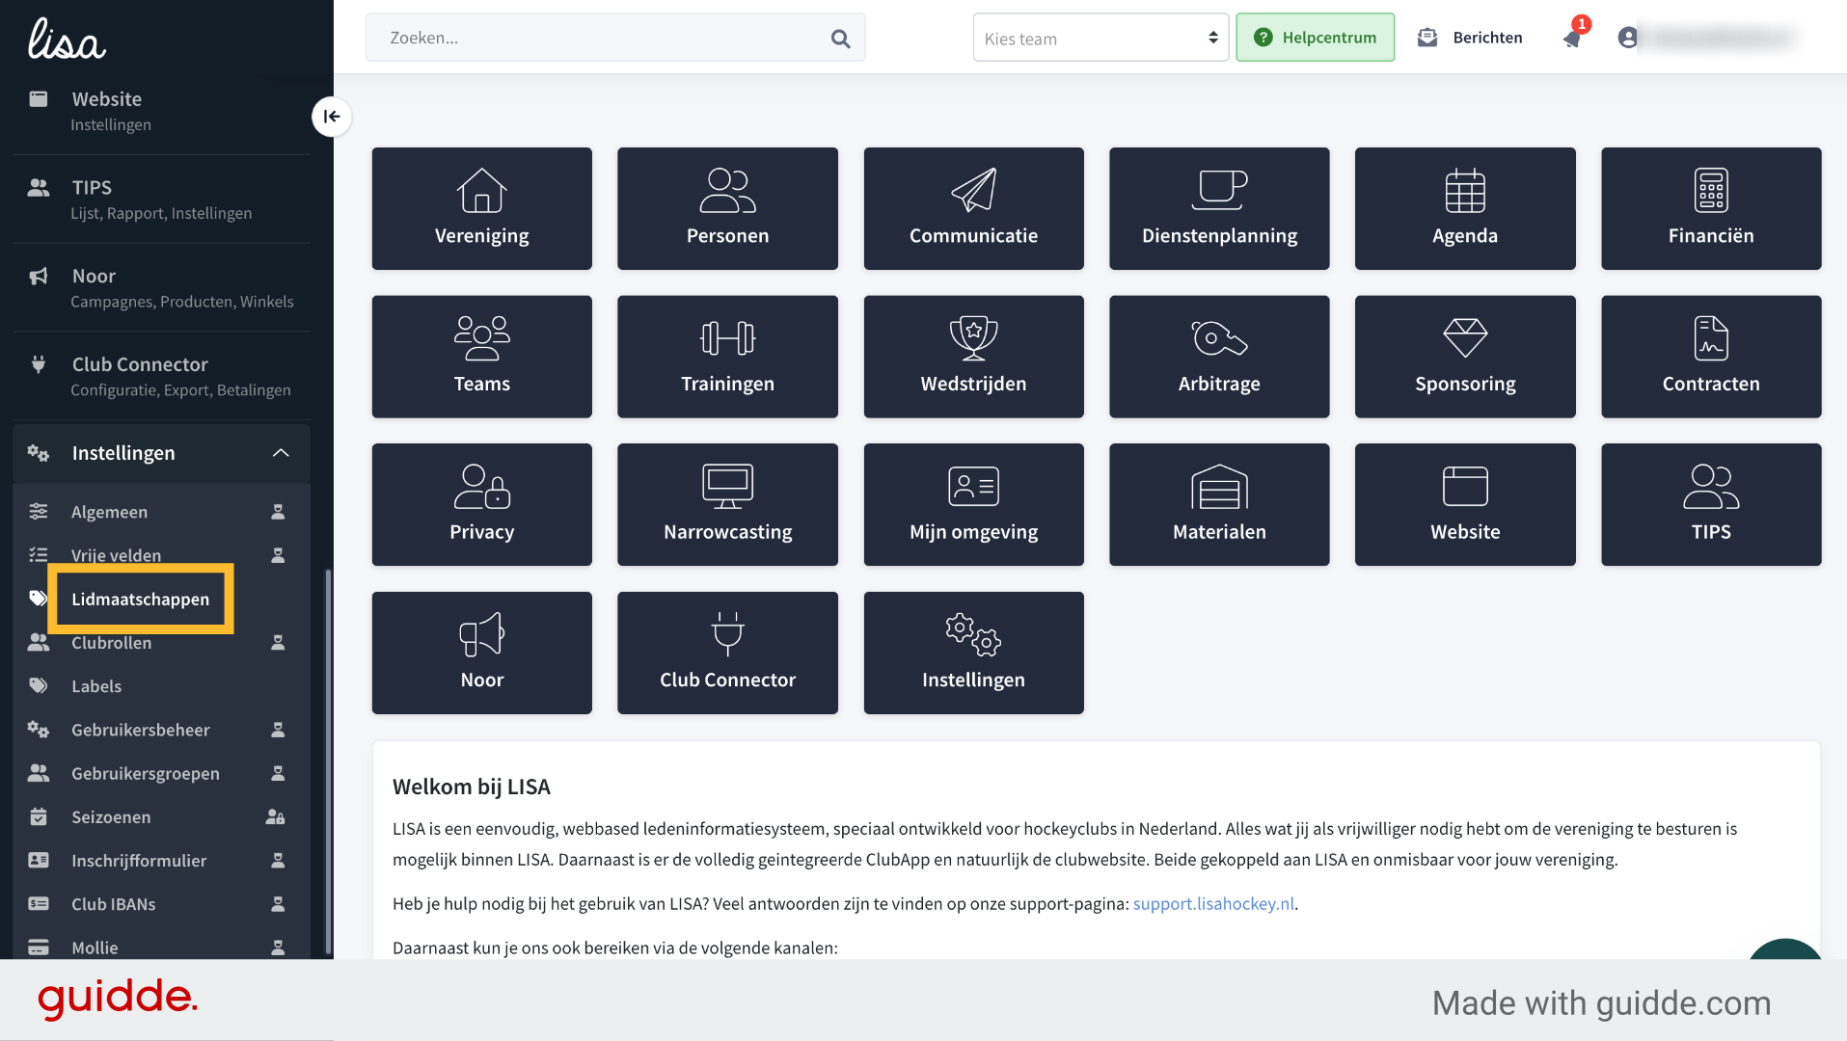1847x1041 pixels.
Task: Open the Financiën tile
Action: coord(1711,208)
